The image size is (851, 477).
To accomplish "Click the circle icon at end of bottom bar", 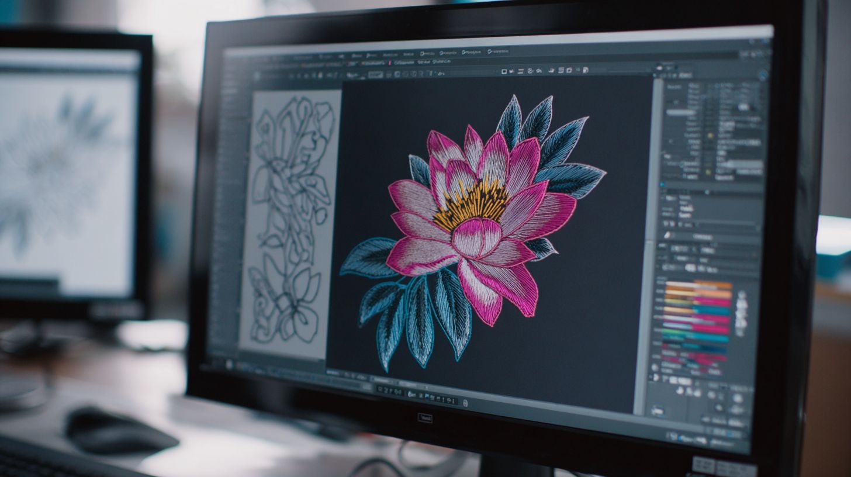I will [465, 403].
